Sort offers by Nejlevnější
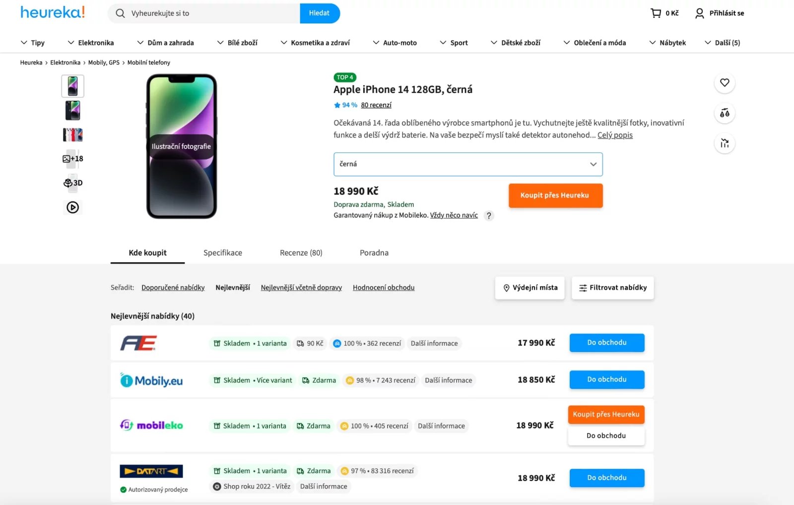Viewport: 794px width, 505px height. 232,288
